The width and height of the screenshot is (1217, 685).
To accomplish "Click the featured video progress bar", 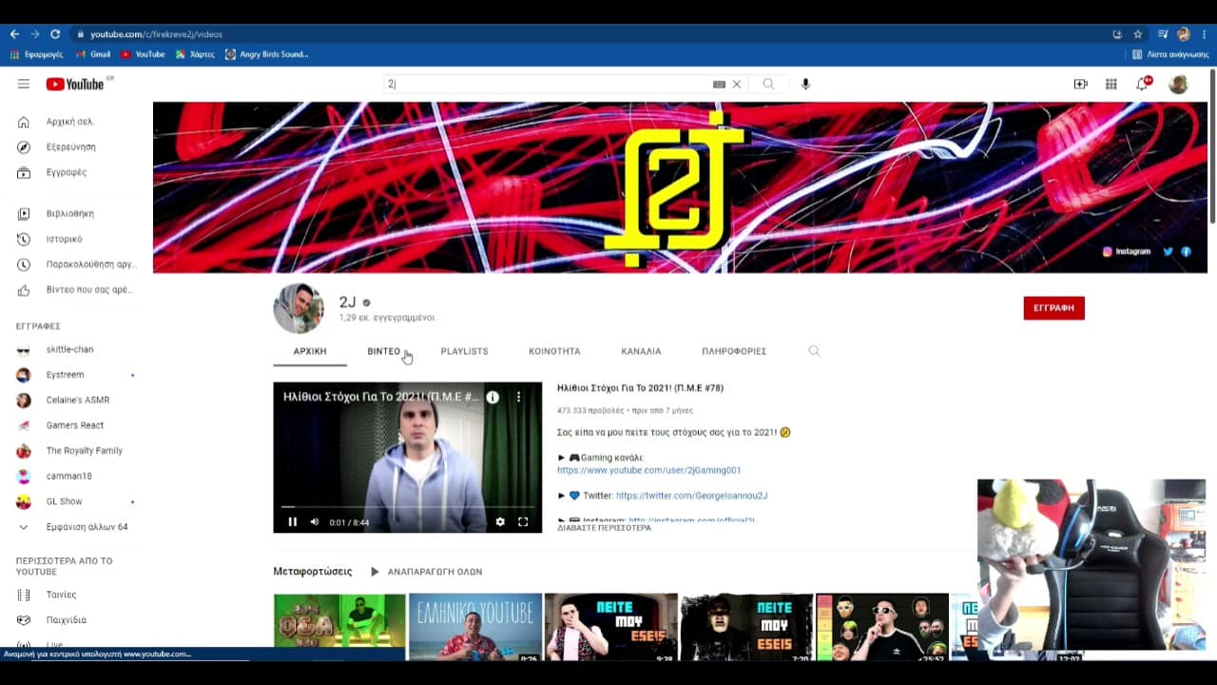I will [408, 507].
